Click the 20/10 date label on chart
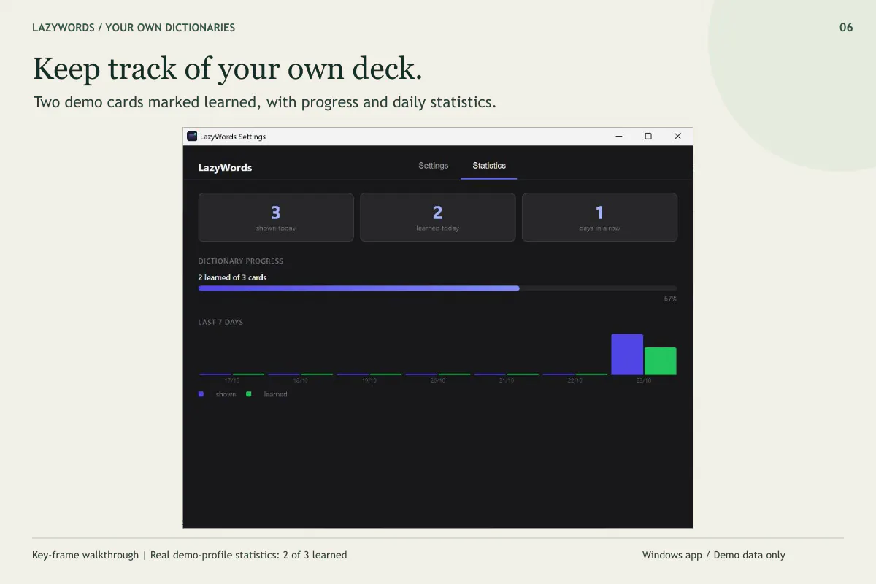 437,380
